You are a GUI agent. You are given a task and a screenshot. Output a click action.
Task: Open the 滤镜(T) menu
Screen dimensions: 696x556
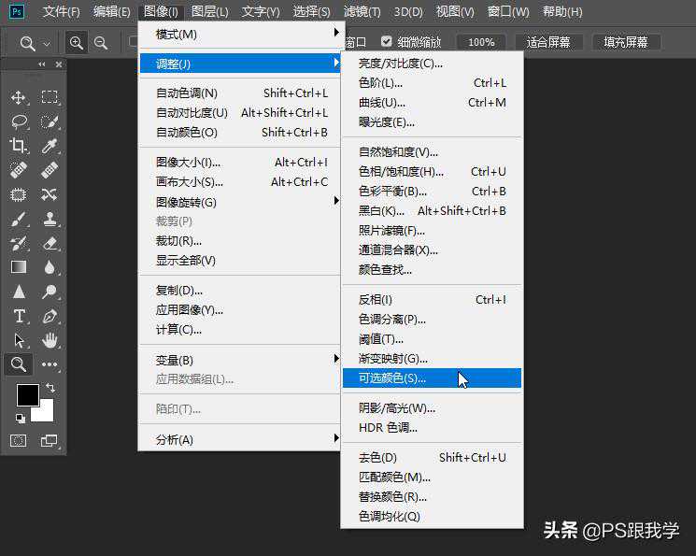tap(362, 12)
